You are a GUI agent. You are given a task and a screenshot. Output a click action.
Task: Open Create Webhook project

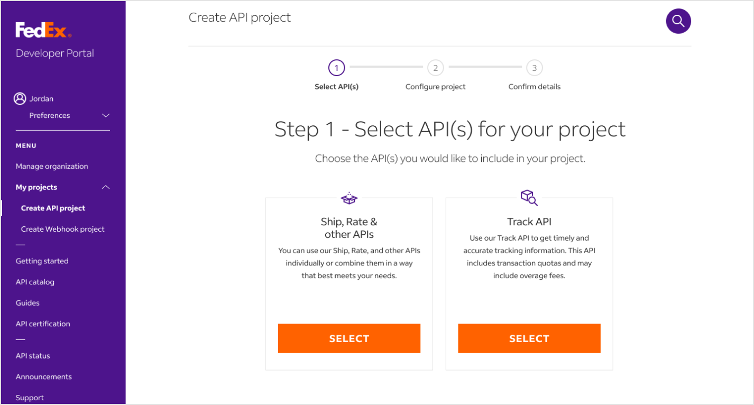tap(63, 229)
